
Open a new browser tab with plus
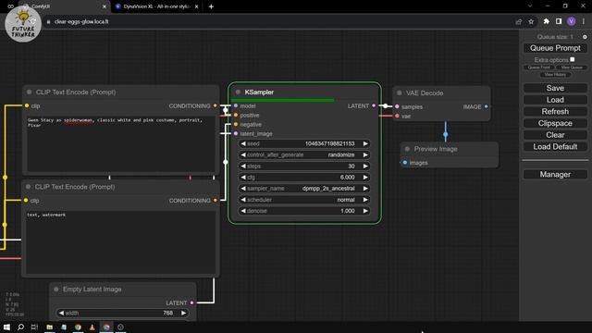coord(211,6)
